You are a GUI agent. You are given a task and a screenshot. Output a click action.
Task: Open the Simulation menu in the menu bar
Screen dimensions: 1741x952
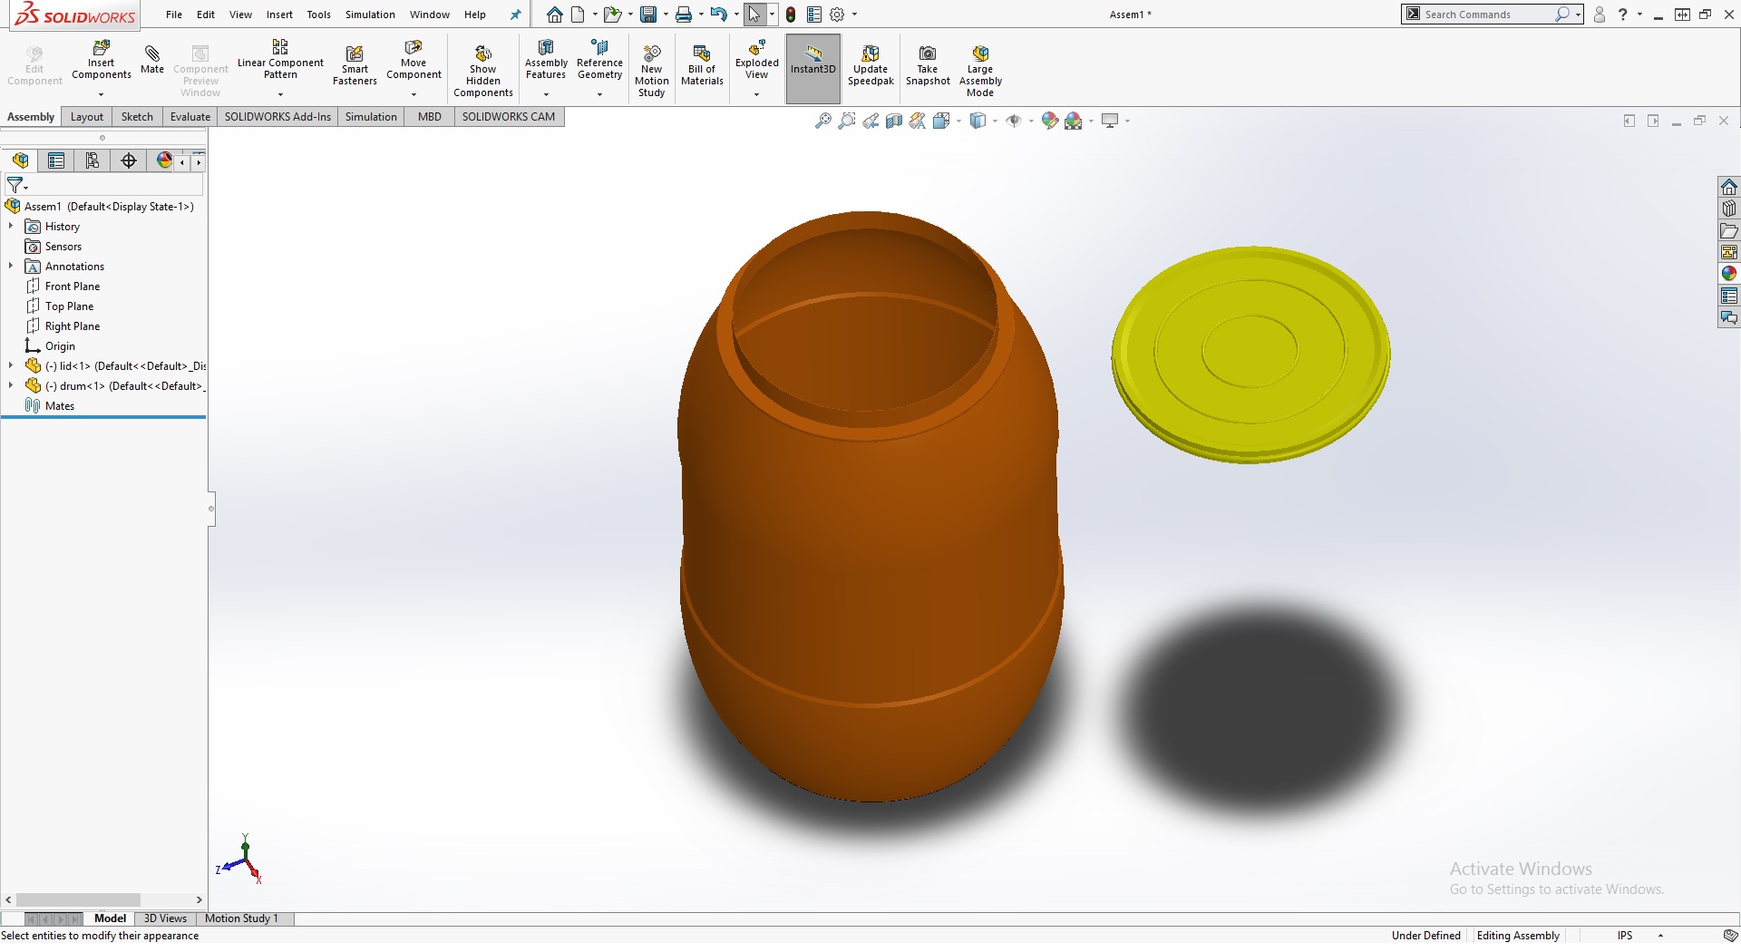coord(370,15)
